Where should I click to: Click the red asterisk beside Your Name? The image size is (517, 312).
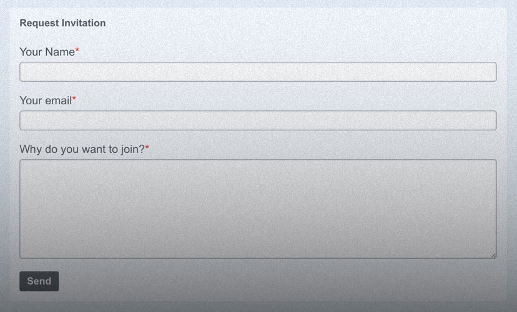click(77, 51)
